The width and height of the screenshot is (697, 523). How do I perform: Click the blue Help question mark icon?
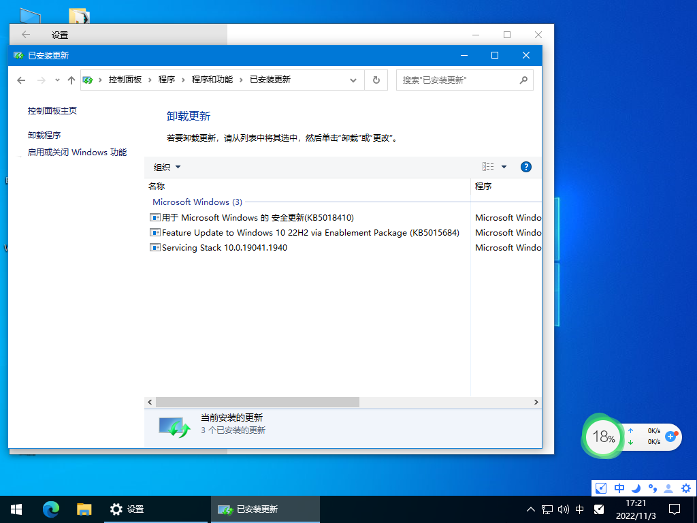click(x=525, y=166)
